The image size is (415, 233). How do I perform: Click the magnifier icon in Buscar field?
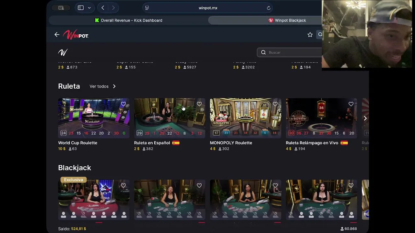click(263, 52)
